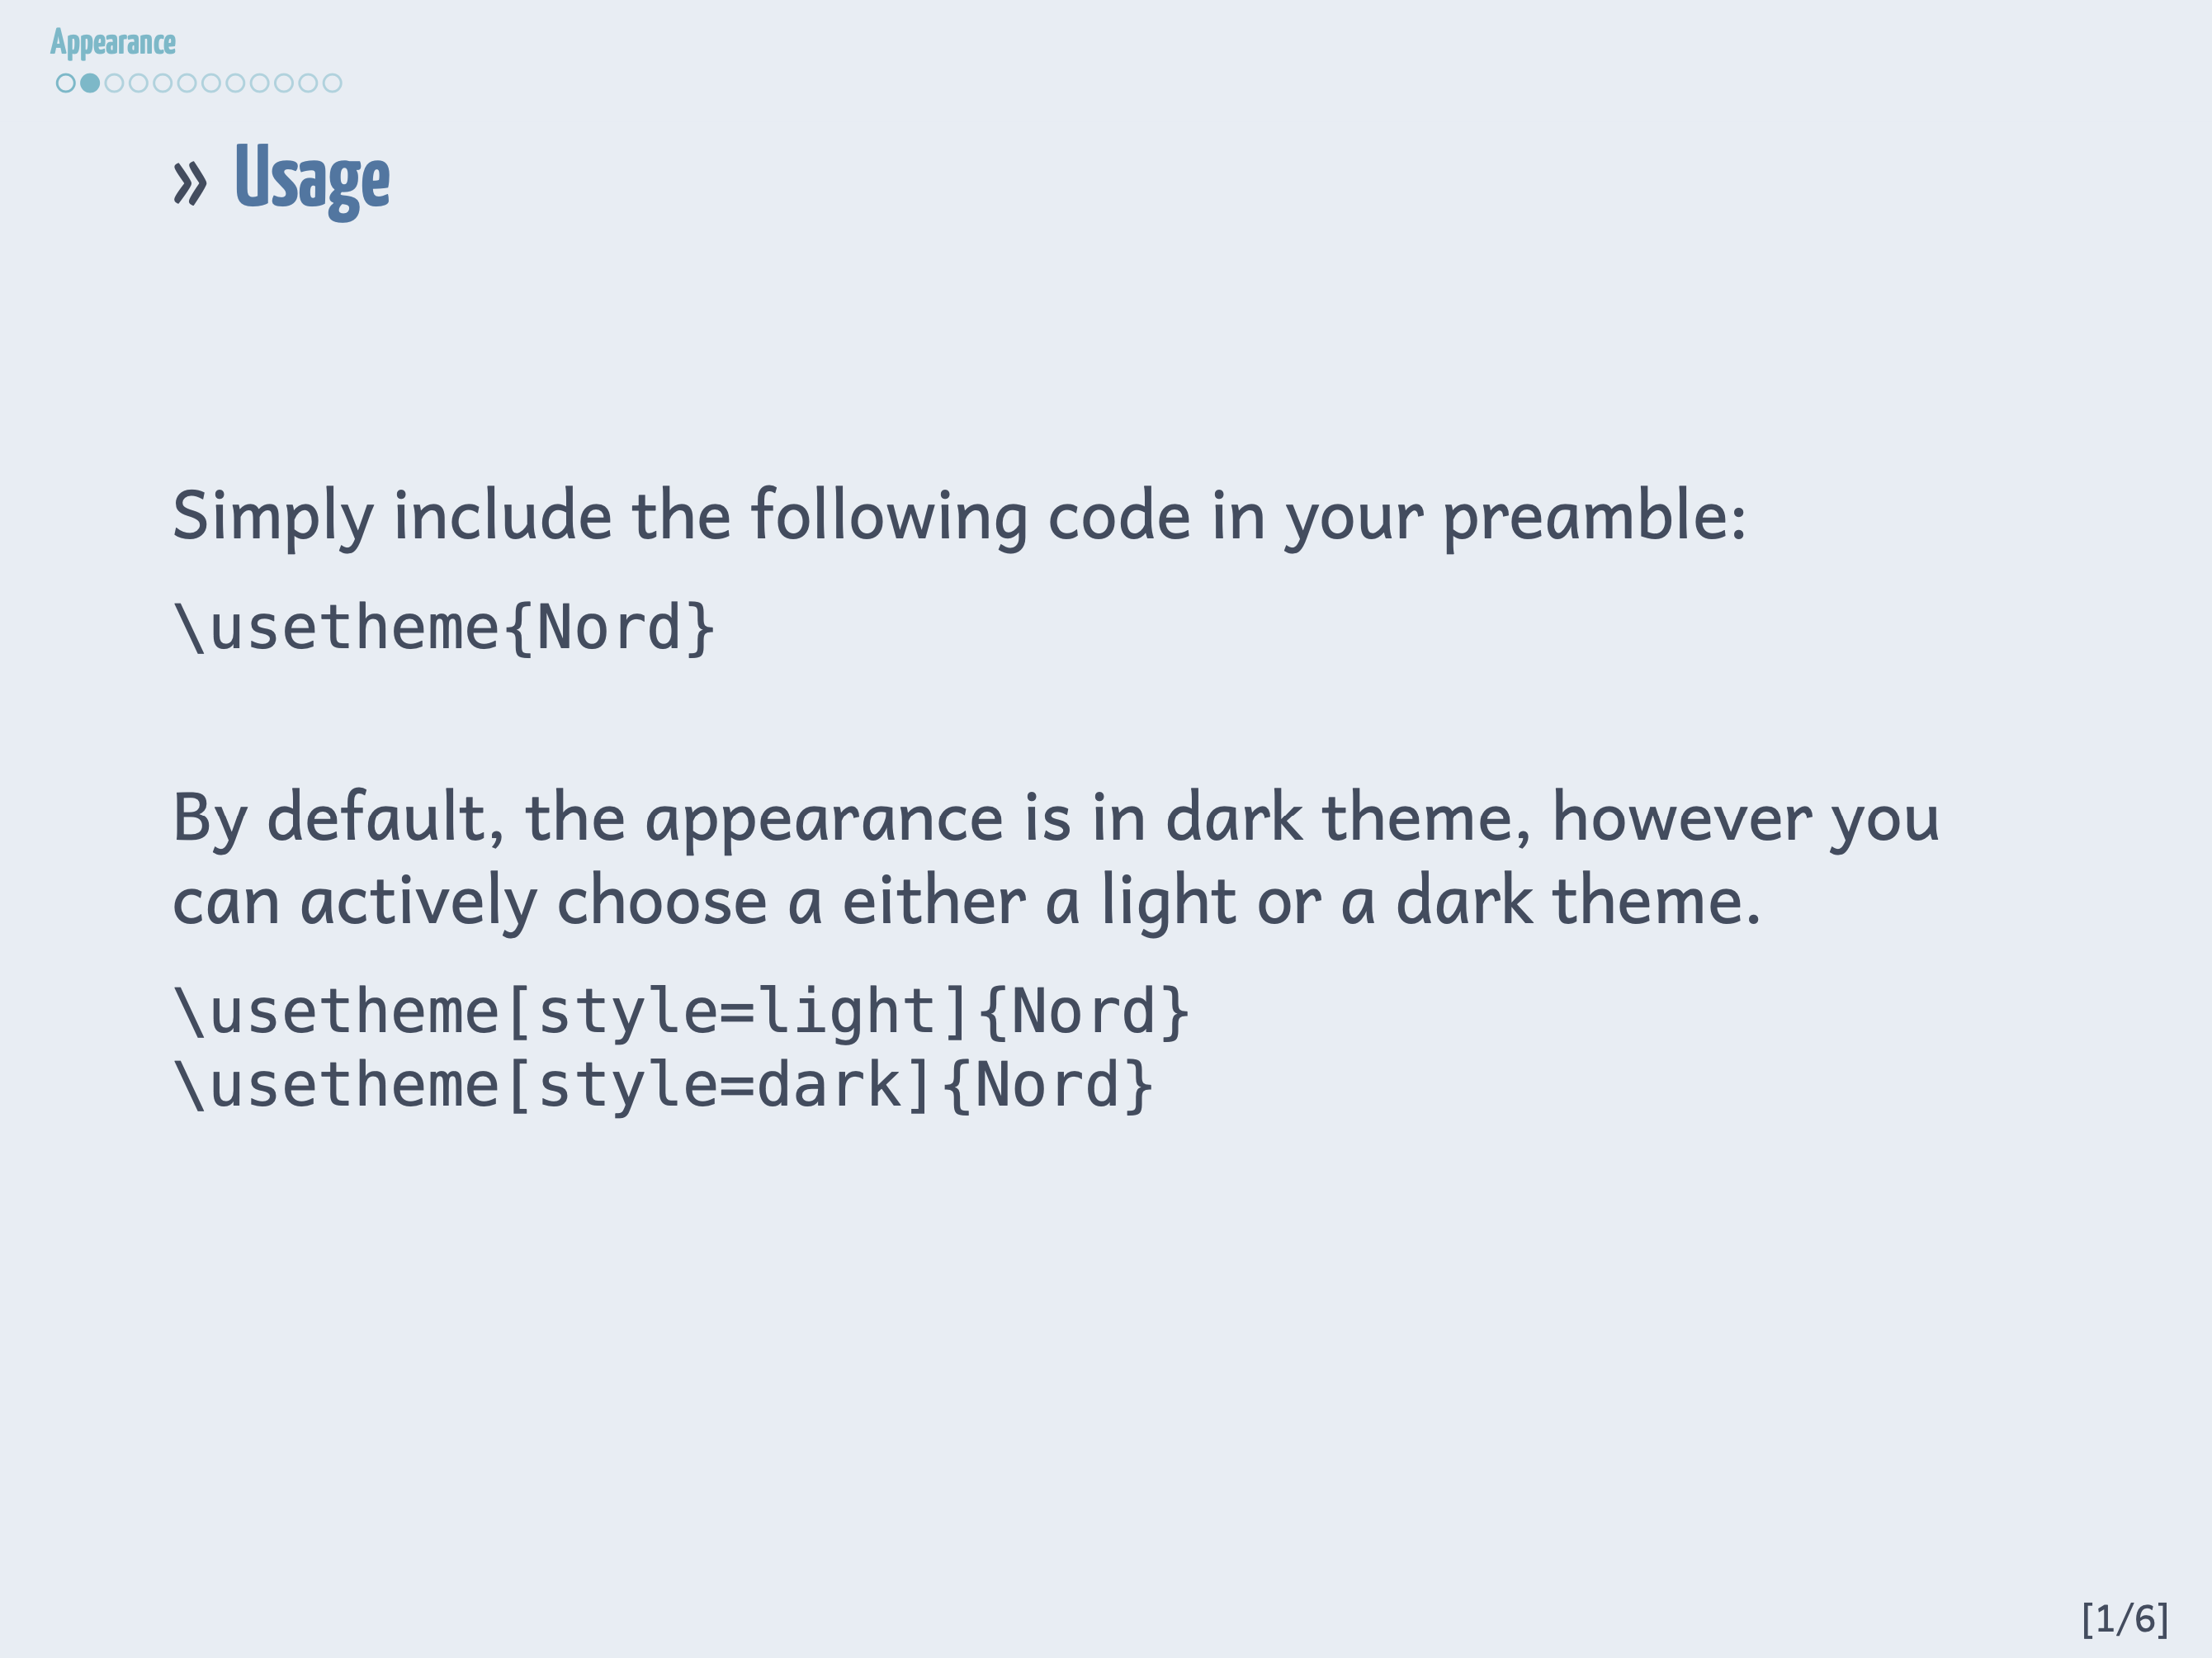Jump to the tenth navigation dot
The width and height of the screenshot is (2212, 1658).
click(x=284, y=83)
